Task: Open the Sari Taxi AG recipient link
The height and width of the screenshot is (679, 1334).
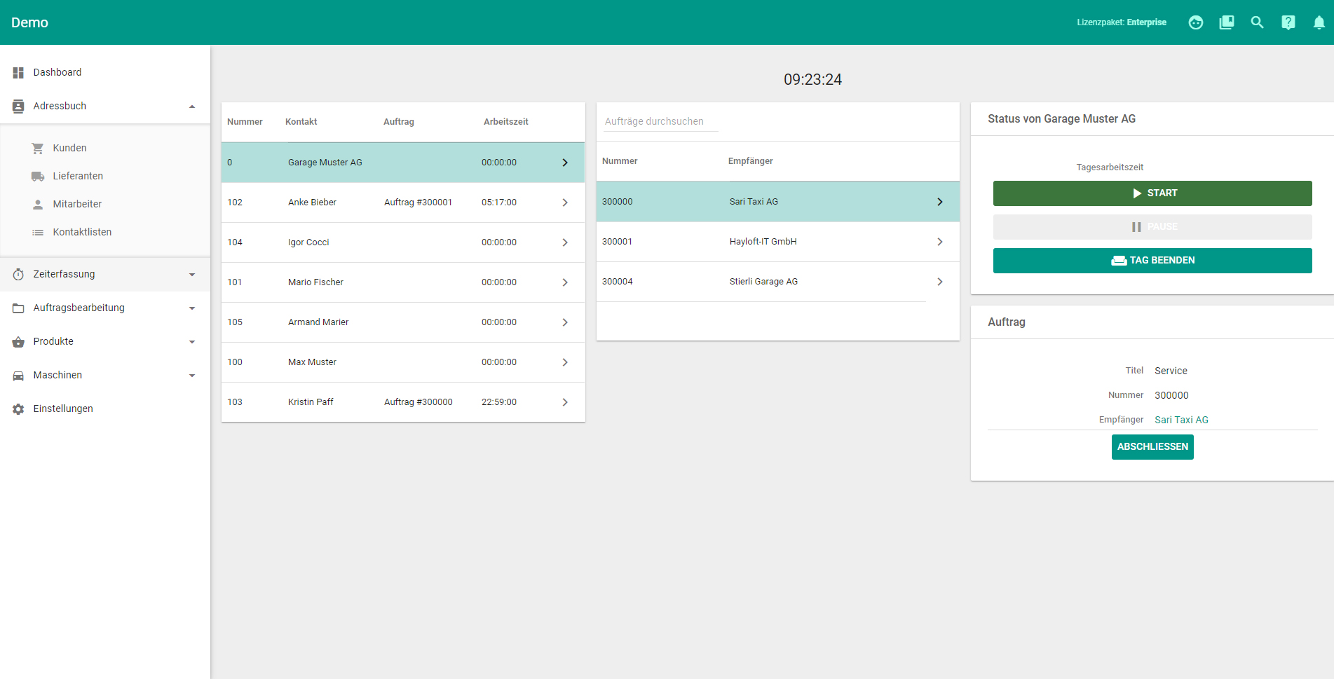Action: (x=1181, y=420)
